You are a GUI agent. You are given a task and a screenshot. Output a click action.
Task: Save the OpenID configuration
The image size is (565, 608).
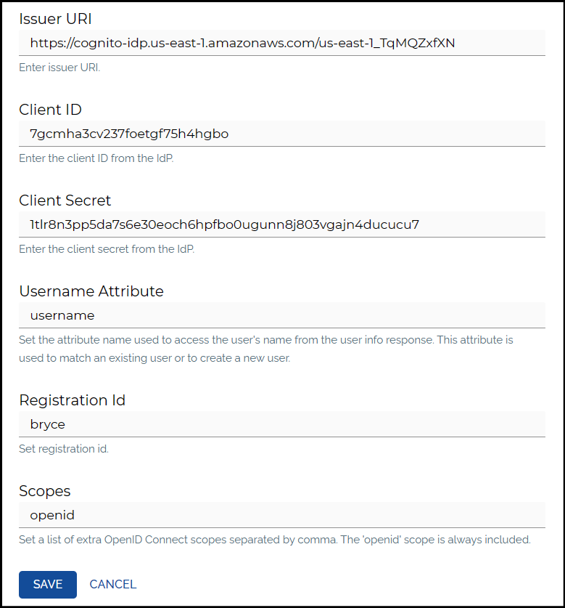48,584
